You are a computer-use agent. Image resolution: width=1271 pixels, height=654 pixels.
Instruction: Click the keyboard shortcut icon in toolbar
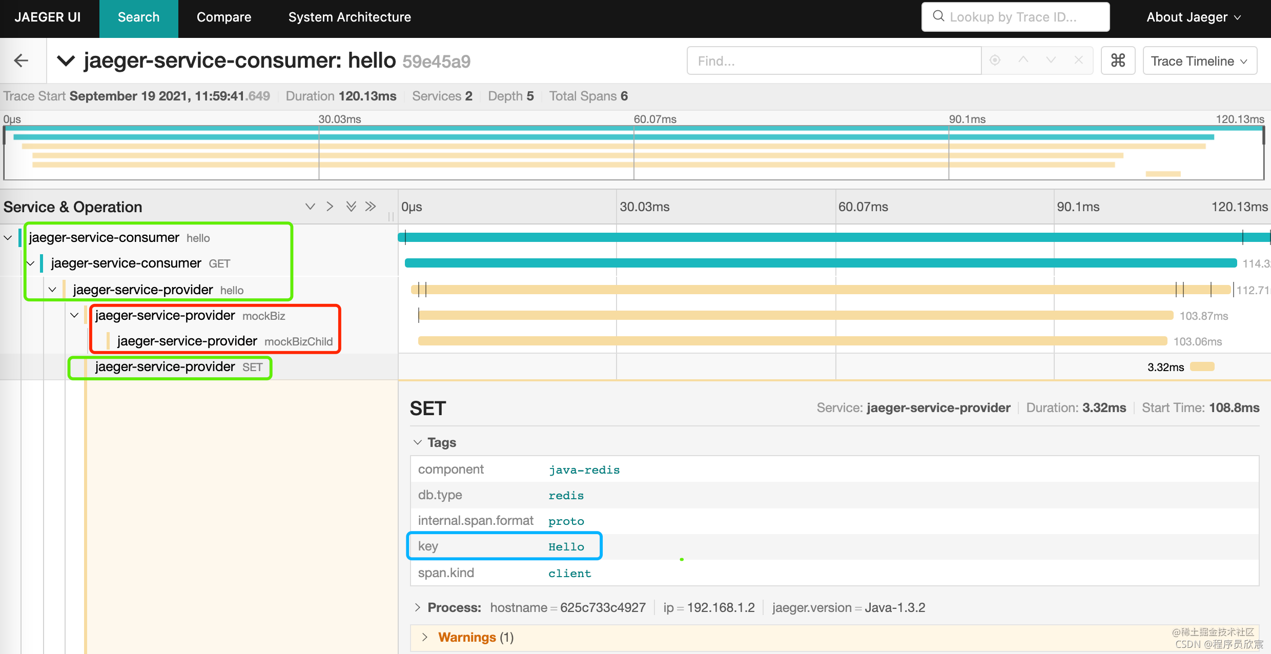[x=1118, y=59]
